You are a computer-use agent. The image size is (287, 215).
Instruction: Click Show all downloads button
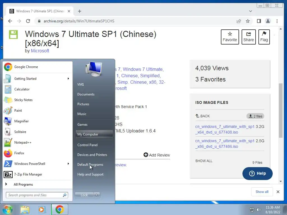pyautogui.click(x=262, y=191)
